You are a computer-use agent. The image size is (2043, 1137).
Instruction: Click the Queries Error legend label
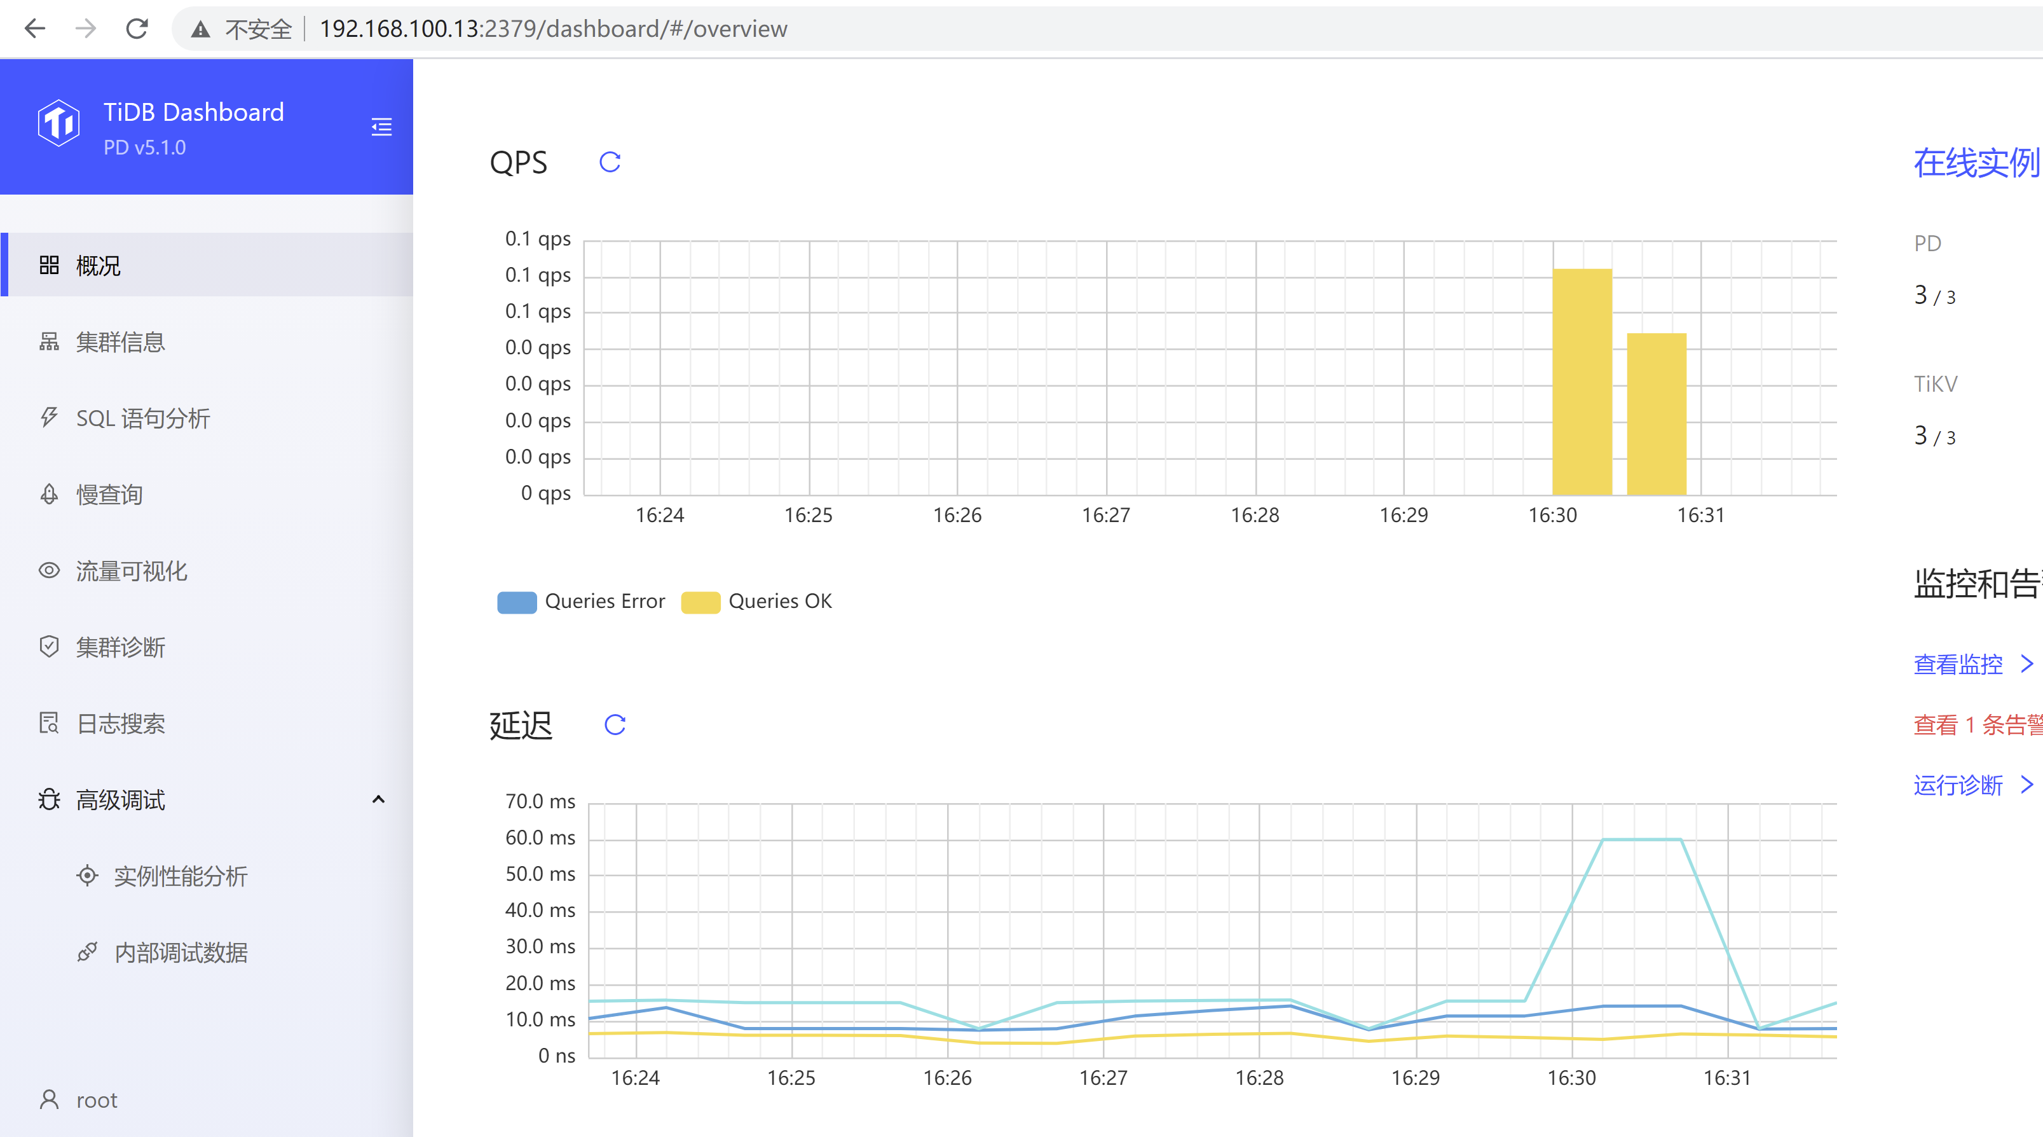(x=605, y=602)
